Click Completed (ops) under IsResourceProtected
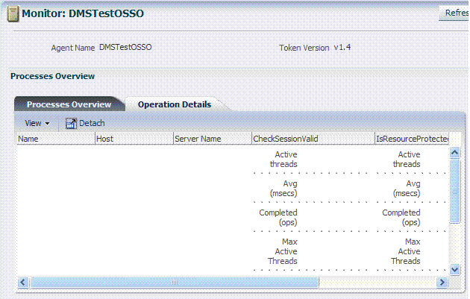Image resolution: width=470 pixels, height=299 pixels. pos(401,218)
